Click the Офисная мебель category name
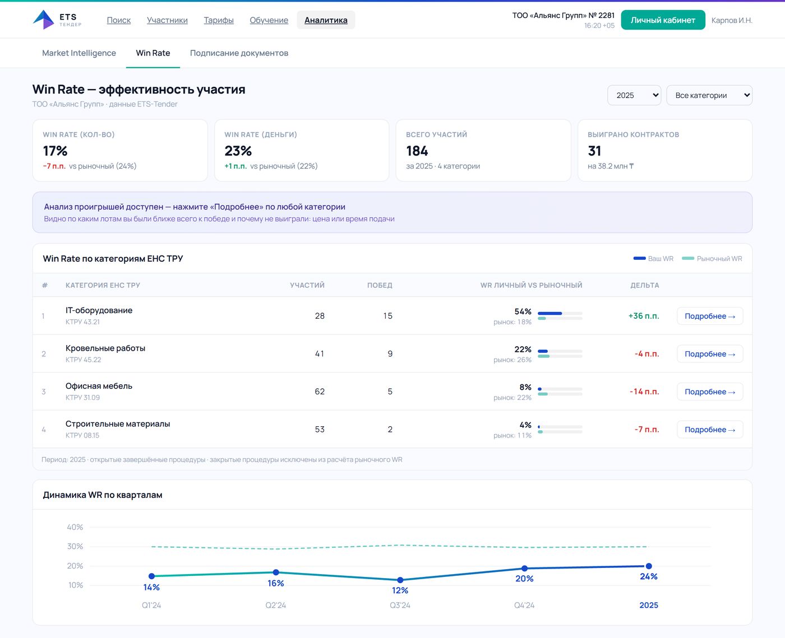Viewport: 785px width, 638px height. pos(99,386)
